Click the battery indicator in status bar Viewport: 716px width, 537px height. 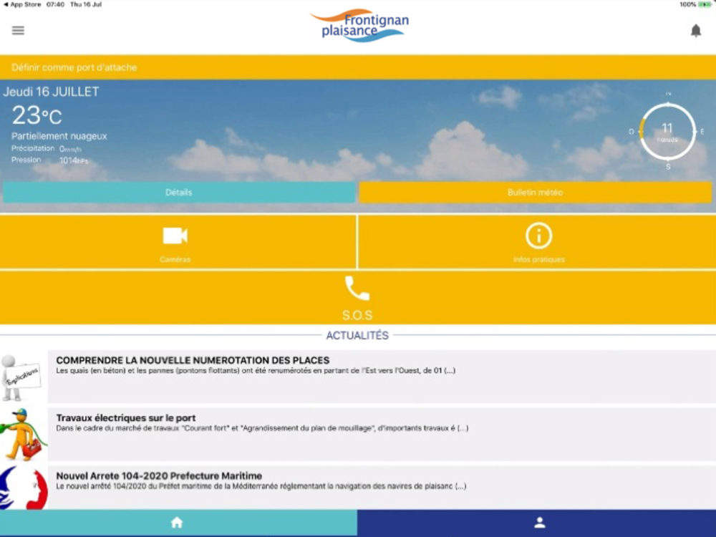point(705,4)
